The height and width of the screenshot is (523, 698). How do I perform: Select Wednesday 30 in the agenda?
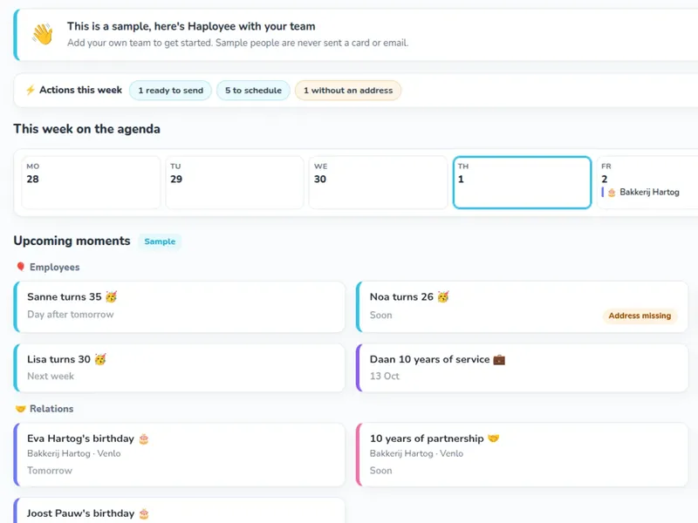tap(378, 182)
